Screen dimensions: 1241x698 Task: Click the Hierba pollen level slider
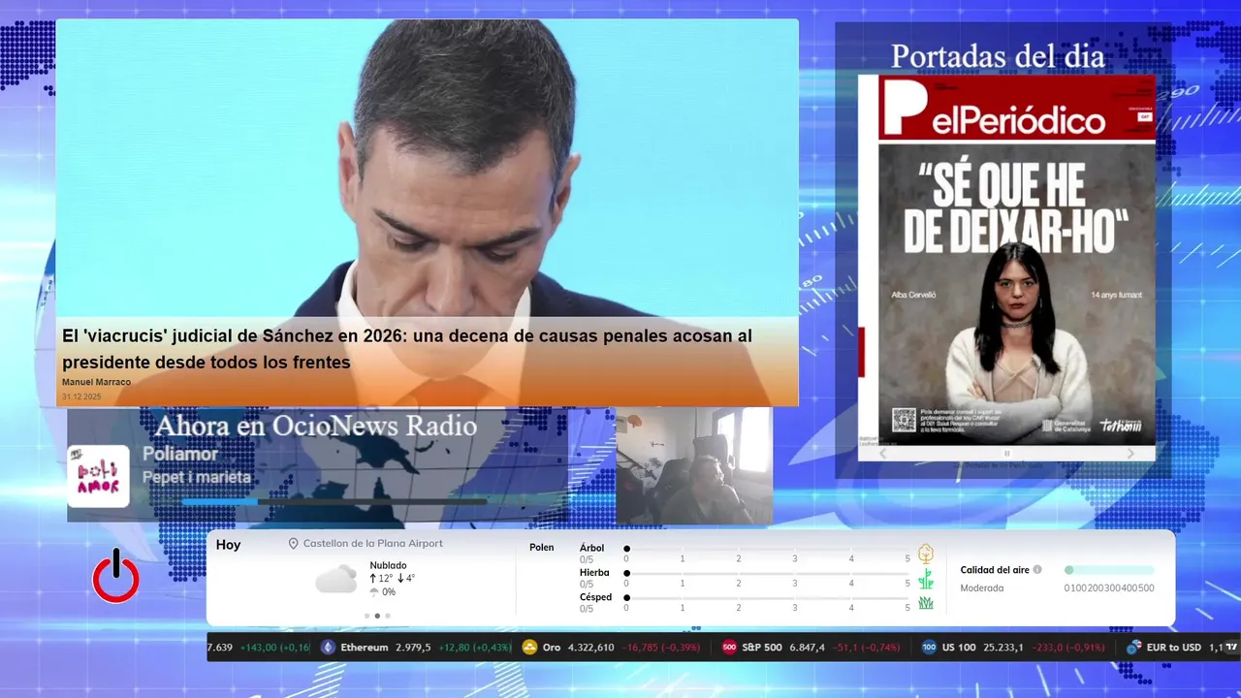[x=767, y=573]
